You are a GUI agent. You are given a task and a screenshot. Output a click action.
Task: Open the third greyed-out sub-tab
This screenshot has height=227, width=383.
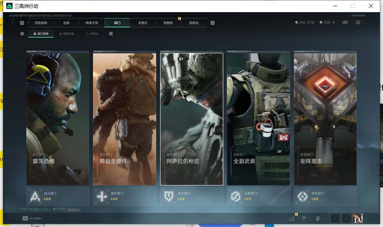click(x=92, y=34)
